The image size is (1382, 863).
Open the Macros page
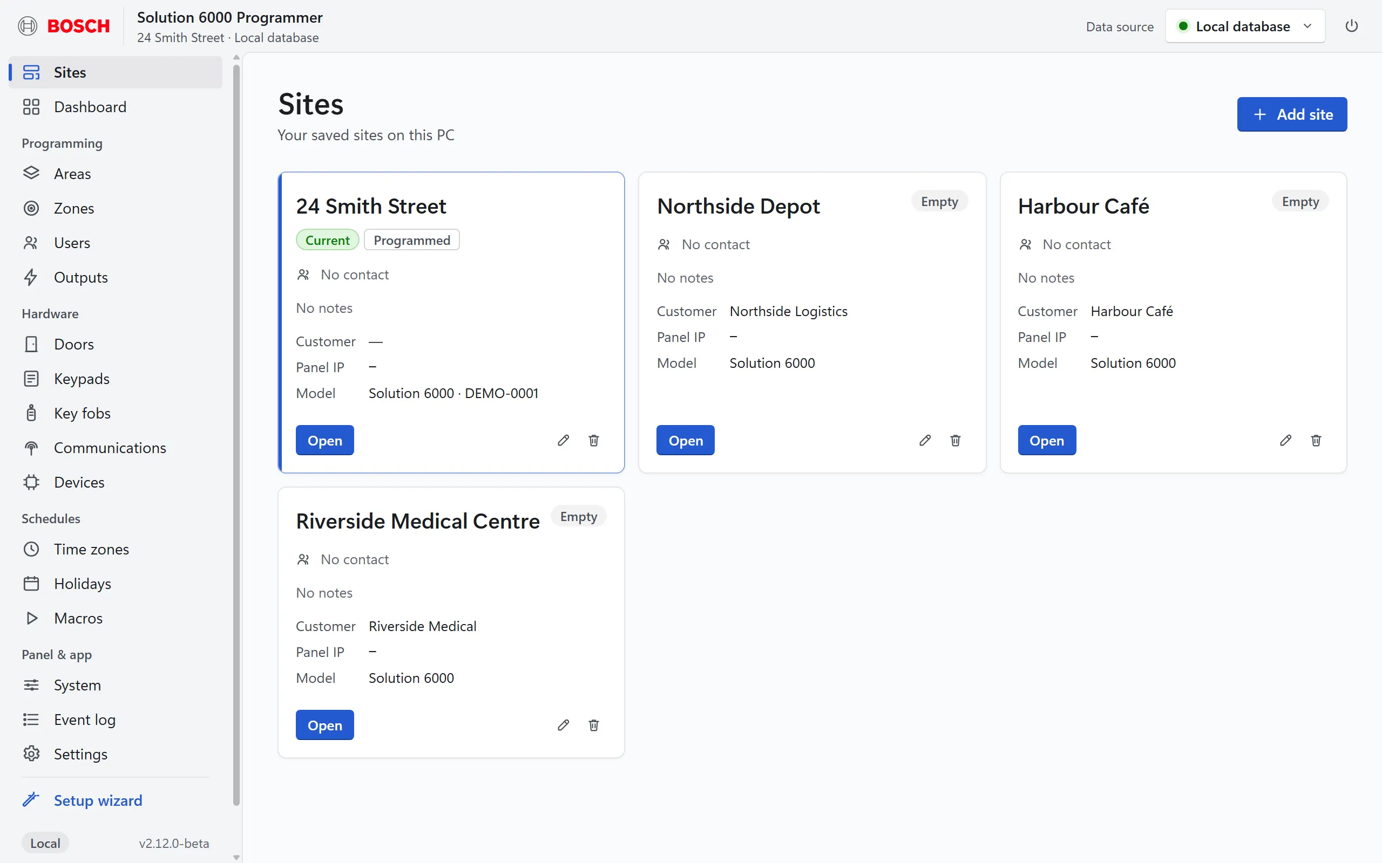click(116, 618)
